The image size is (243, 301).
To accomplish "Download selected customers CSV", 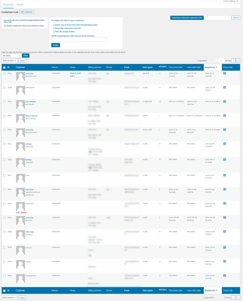I will tap(187, 18).
